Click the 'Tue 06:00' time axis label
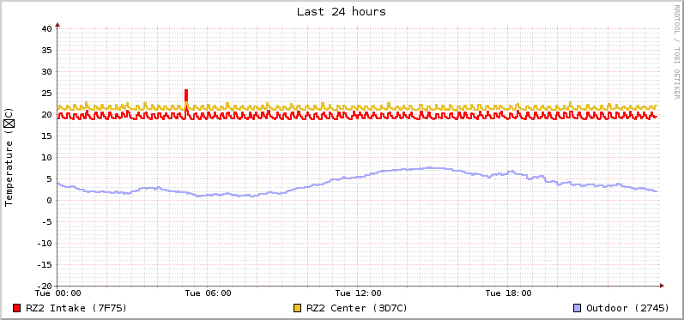Image resolution: width=684 pixels, height=320 pixels. click(208, 293)
